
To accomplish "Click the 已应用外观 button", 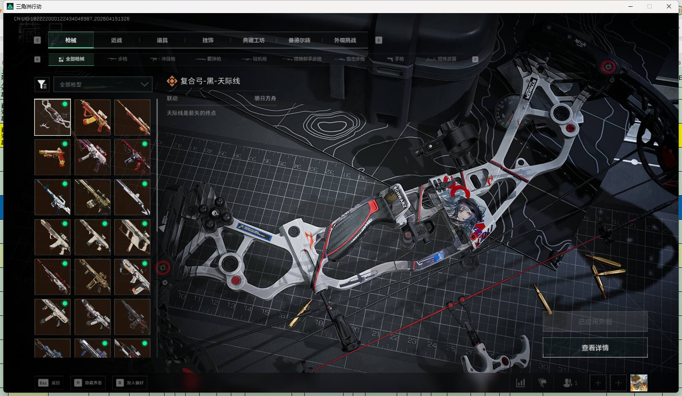I will click(x=595, y=322).
